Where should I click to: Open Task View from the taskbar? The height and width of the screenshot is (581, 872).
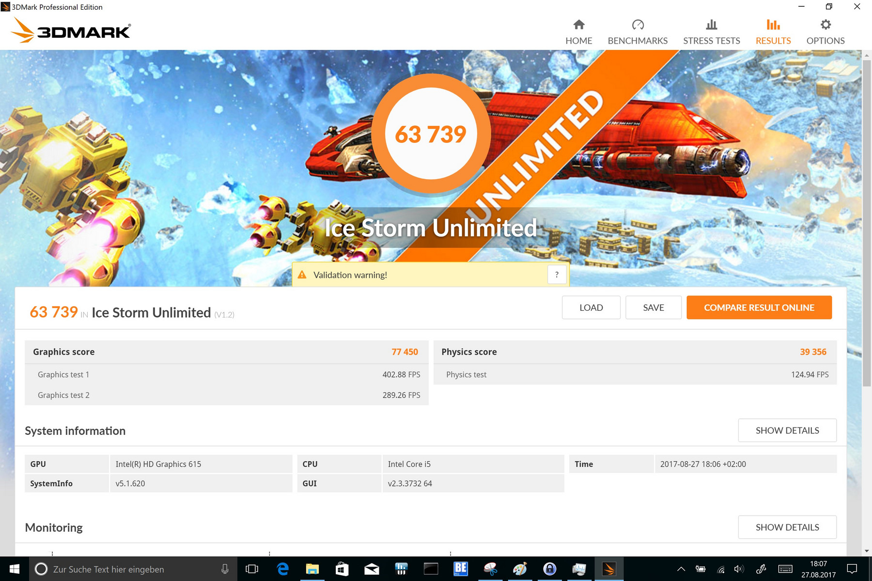click(x=252, y=569)
